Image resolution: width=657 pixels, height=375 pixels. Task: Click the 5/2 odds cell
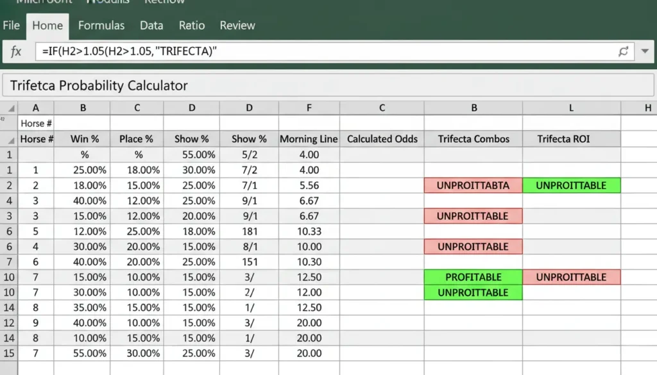pyautogui.click(x=250, y=155)
